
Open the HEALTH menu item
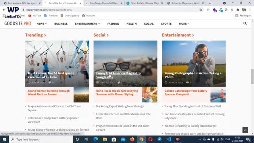pos(131,24)
